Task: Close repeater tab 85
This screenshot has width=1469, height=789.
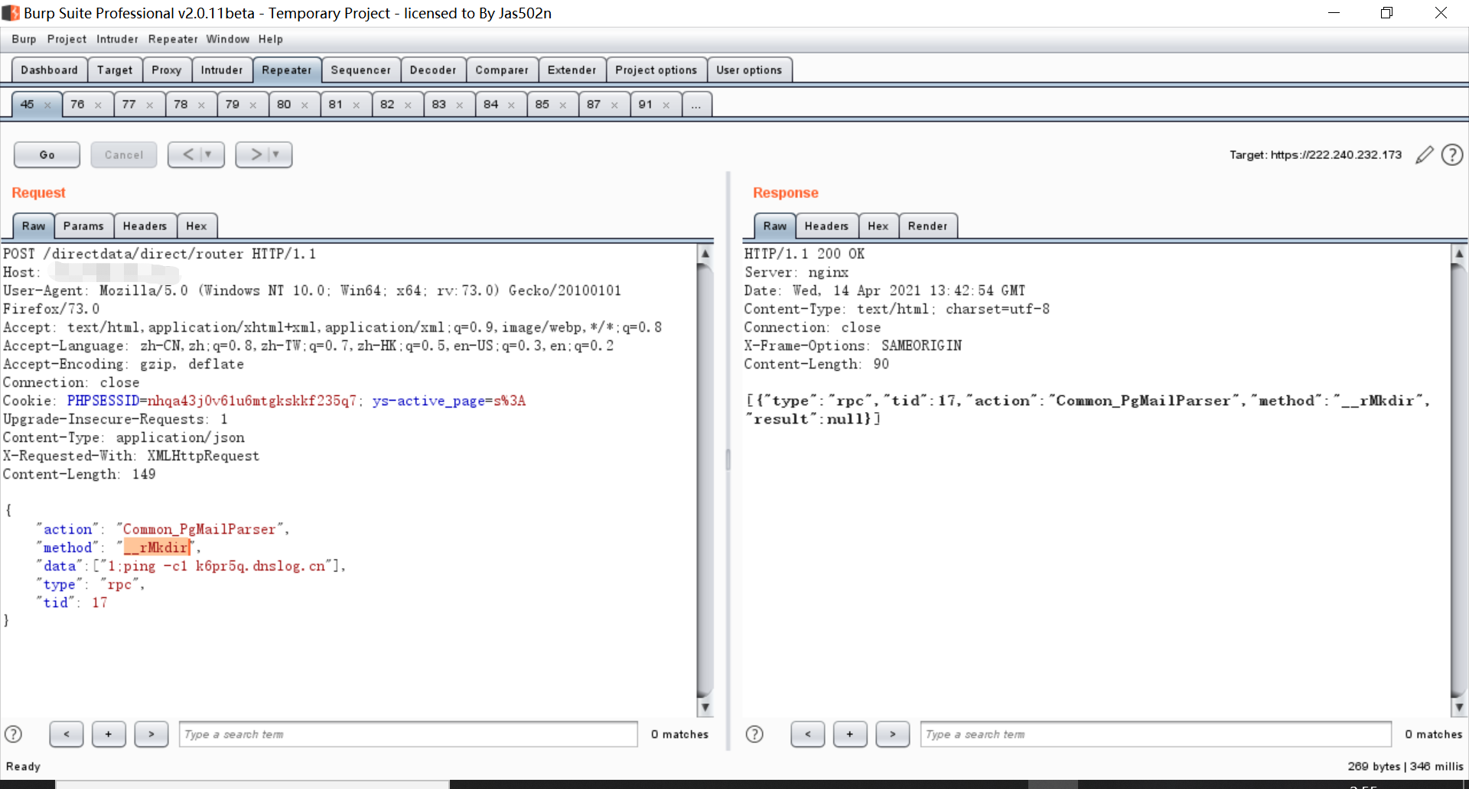Action: pos(563,106)
